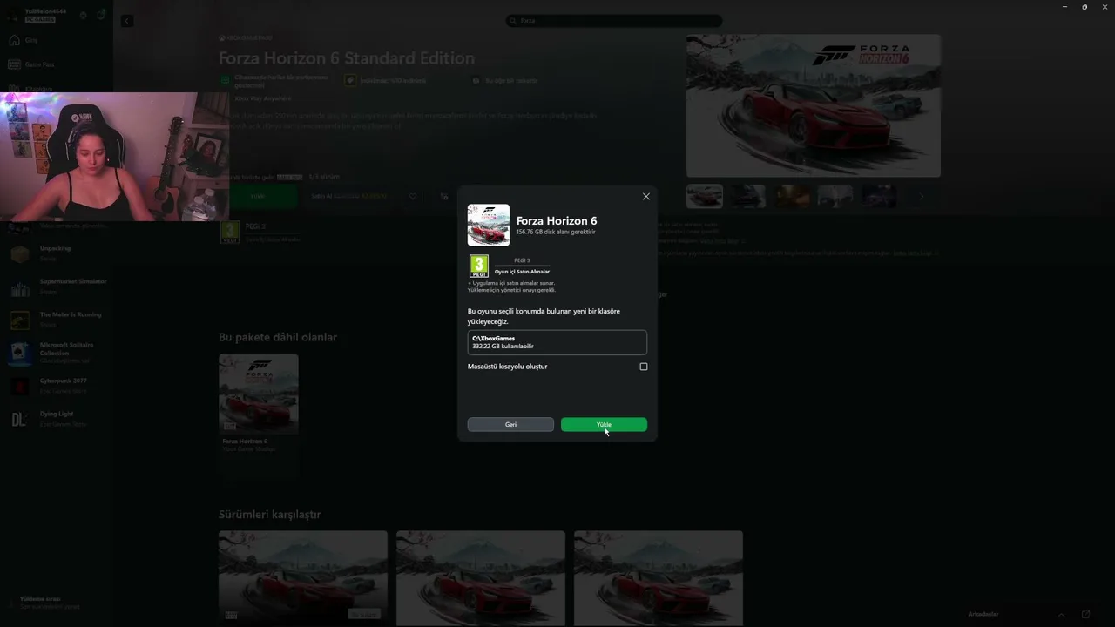Click the Unpacking game icon
The height and width of the screenshot is (627, 1115).
20,253
